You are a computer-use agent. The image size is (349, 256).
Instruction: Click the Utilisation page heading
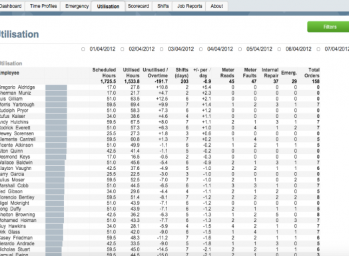19,34
